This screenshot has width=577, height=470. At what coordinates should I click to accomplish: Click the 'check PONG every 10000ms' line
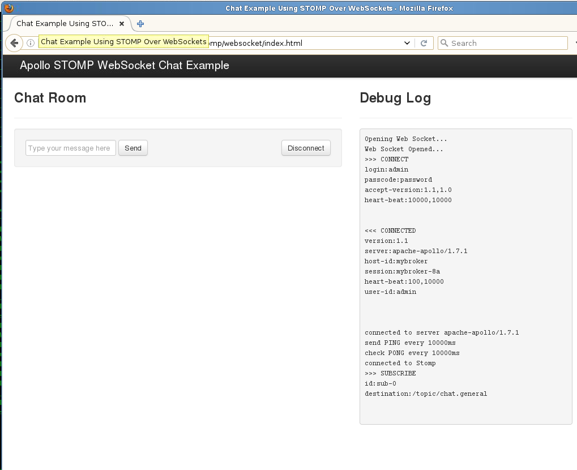(x=412, y=353)
